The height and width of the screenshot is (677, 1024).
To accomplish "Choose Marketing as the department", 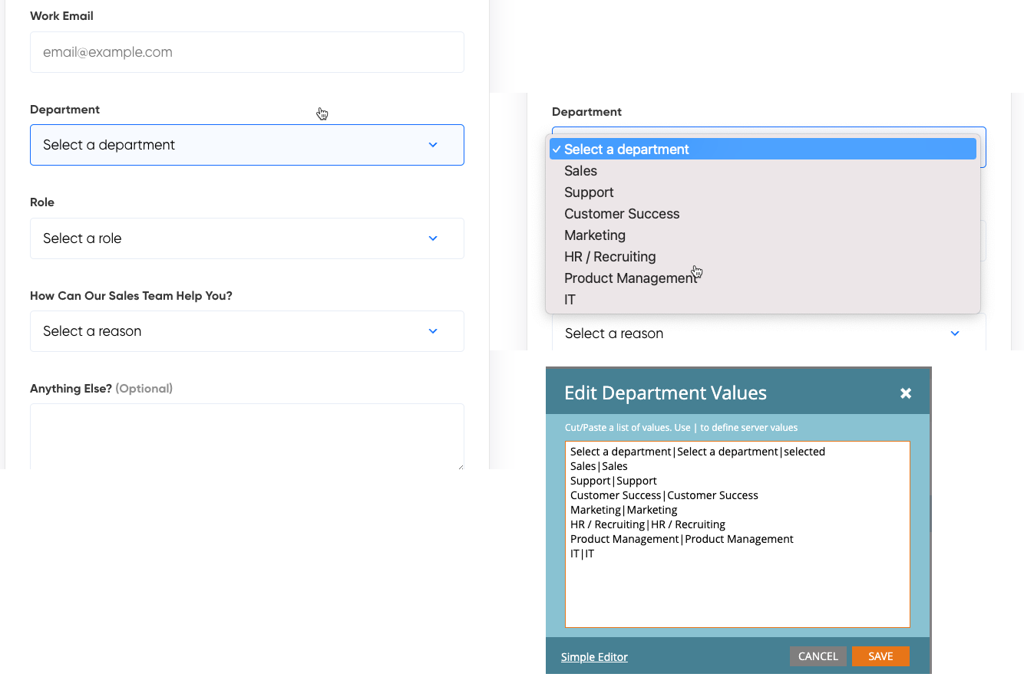I will [x=595, y=235].
